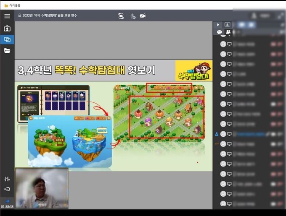Collapse the side panel with arrow button
The width and height of the screenshot is (286, 216).
click(218, 25)
